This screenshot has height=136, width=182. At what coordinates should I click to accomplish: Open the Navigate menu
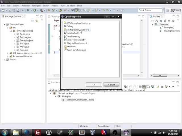coord(36,6)
